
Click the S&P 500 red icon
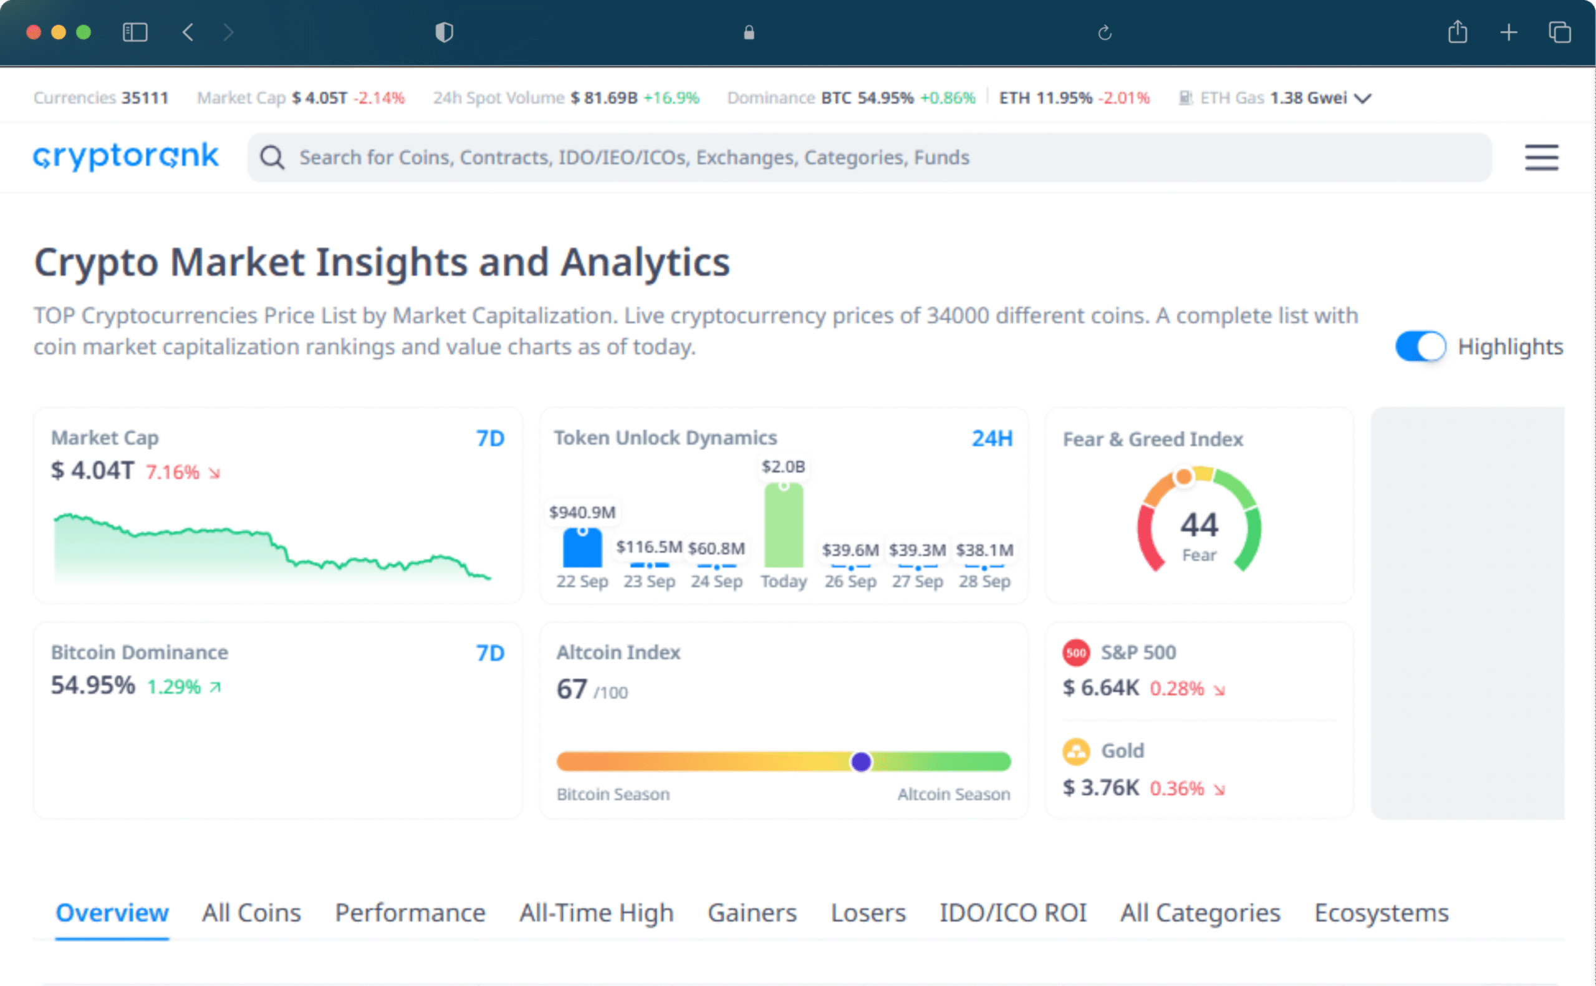[x=1075, y=653]
